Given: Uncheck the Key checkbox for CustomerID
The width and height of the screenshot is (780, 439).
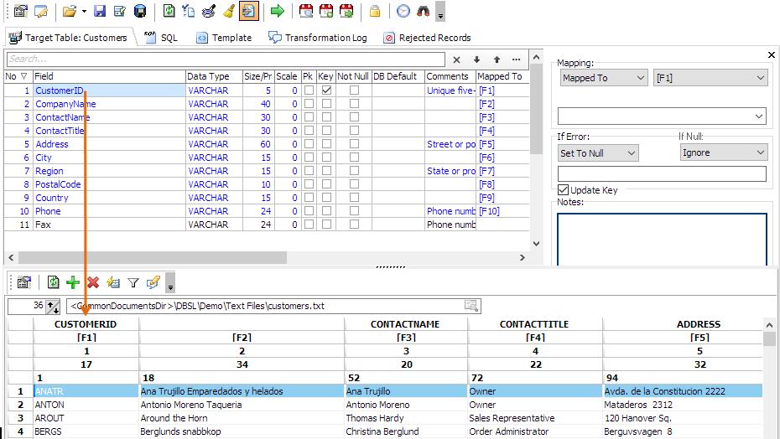Looking at the screenshot, I should (326, 90).
